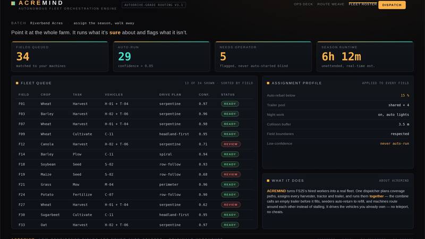Click the 'APPLIED TO EVERY FIELD' label
The image size is (425, 239).
point(386,83)
